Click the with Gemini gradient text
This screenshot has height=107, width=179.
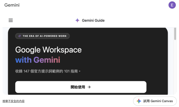(38, 60)
